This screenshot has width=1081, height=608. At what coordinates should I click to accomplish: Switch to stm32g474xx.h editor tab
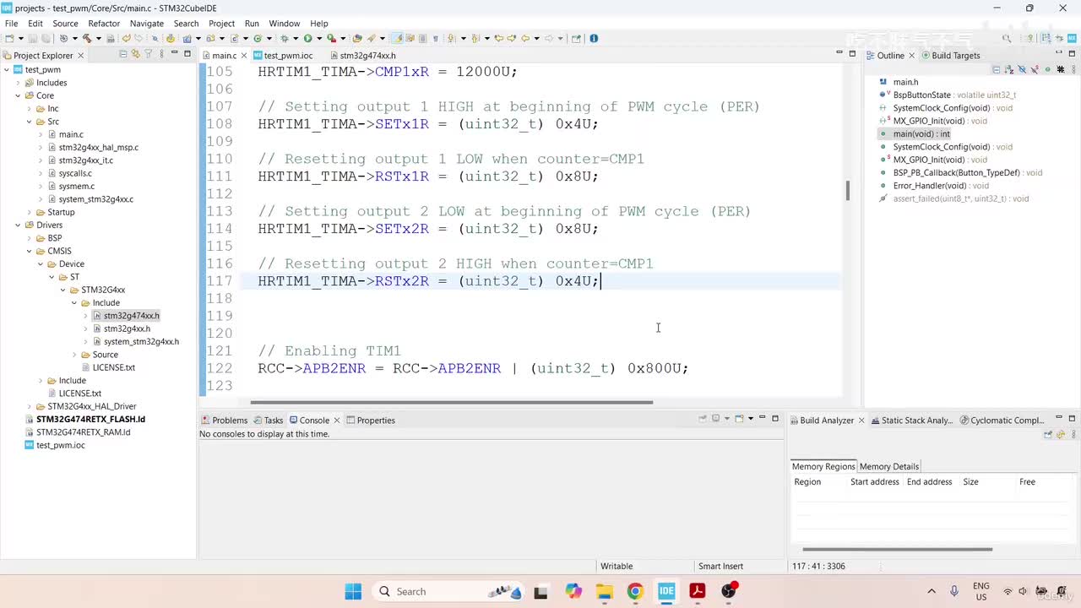tap(361, 56)
